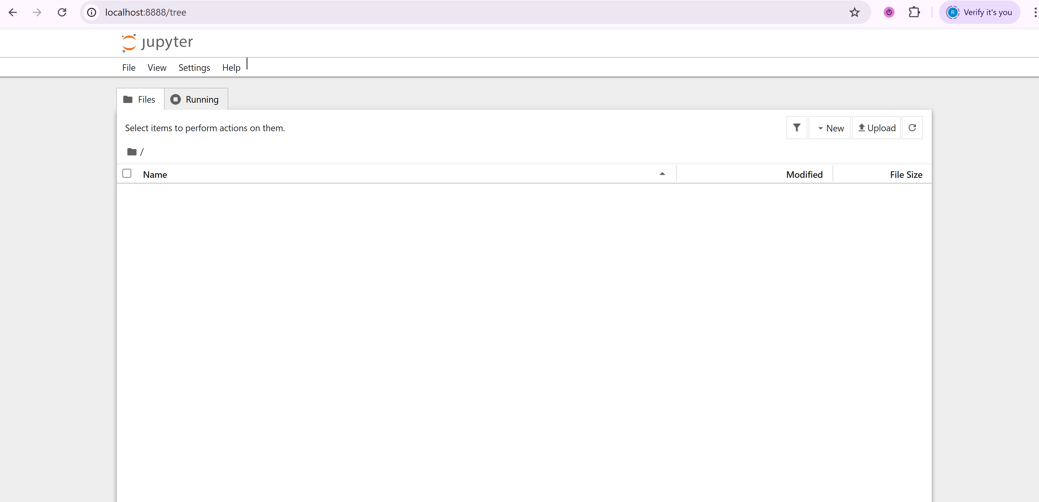The width and height of the screenshot is (1039, 502).
Task: Open the browser extensions puzzle icon
Action: (x=914, y=13)
